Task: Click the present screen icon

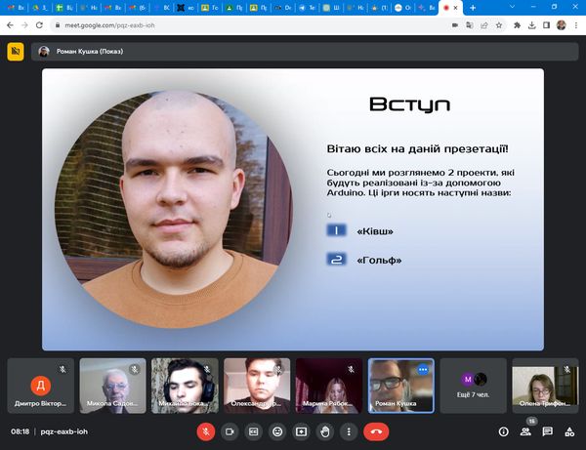Action: [x=301, y=430]
